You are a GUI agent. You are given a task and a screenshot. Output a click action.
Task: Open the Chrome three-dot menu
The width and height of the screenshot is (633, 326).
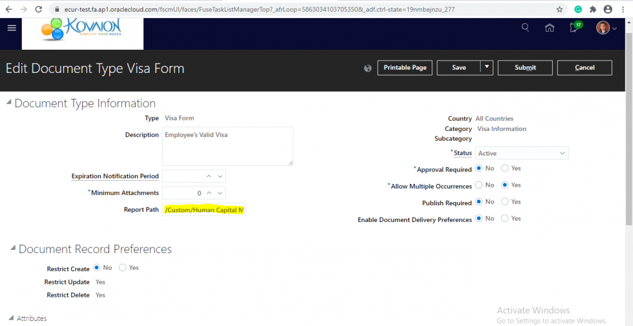(x=623, y=9)
